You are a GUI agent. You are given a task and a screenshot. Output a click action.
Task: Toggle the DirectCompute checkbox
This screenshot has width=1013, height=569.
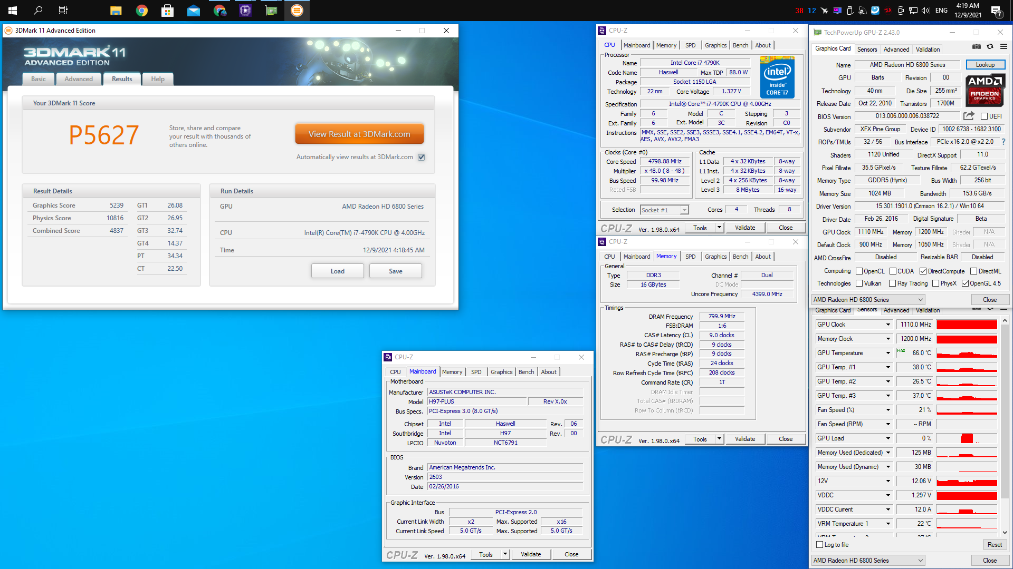(923, 271)
